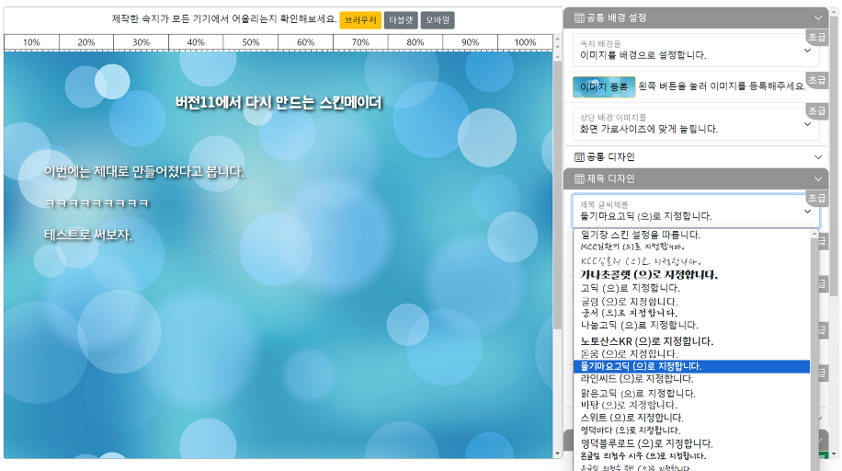Viewport: 842px width, 471px height.
Task: Click the 공통 배경 설정 panel icon
Action: click(579, 17)
